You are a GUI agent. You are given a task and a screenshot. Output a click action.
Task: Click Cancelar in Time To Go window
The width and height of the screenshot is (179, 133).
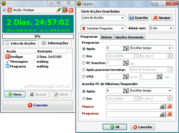click(38, 105)
